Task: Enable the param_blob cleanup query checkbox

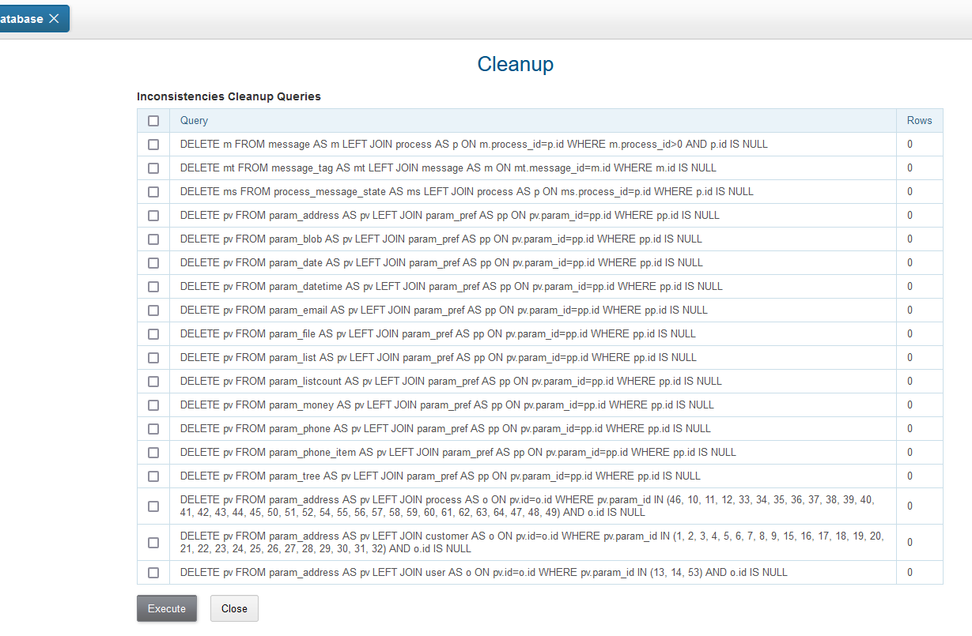Action: point(153,239)
